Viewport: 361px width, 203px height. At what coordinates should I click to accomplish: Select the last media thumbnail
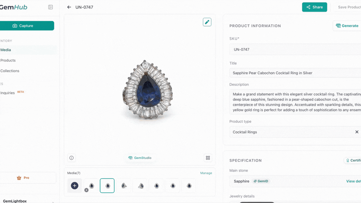(x=189, y=185)
